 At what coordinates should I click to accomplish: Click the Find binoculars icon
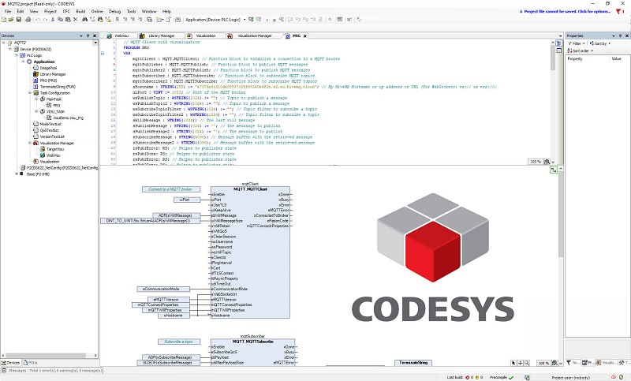click(85, 19)
